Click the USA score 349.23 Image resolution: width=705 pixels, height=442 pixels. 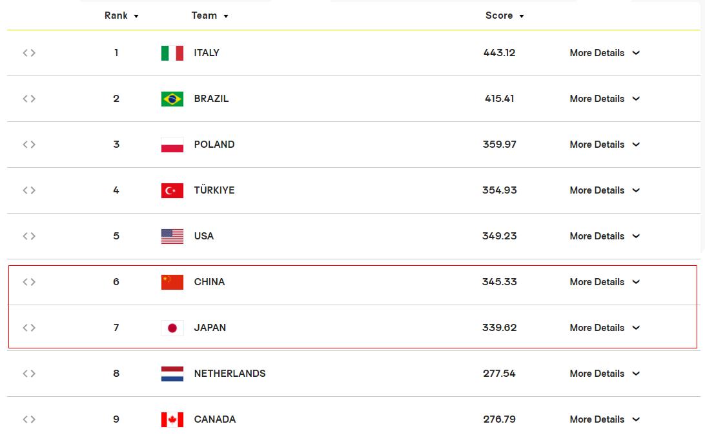point(500,236)
